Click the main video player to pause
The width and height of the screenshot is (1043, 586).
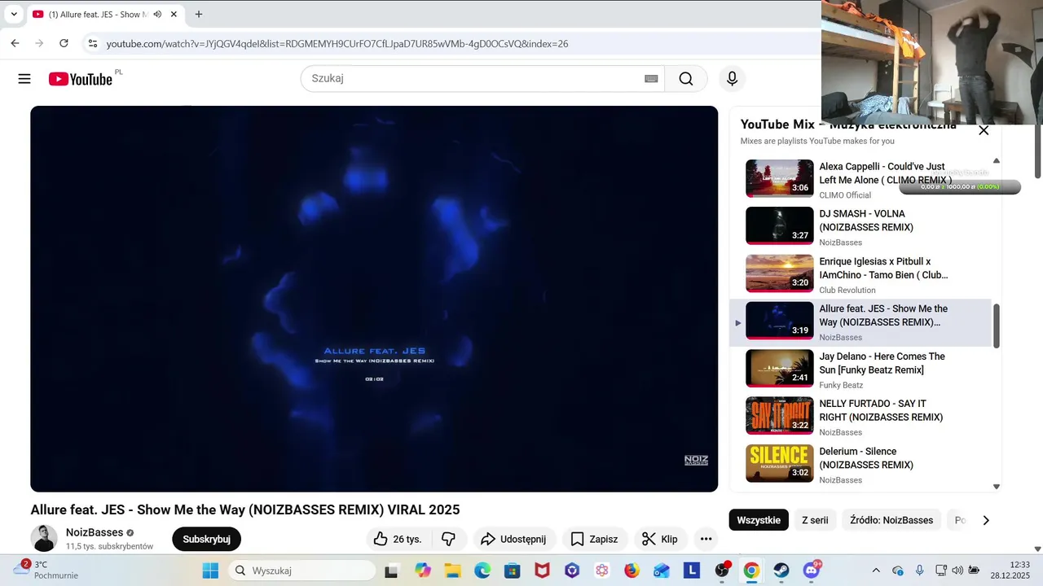coord(374,299)
